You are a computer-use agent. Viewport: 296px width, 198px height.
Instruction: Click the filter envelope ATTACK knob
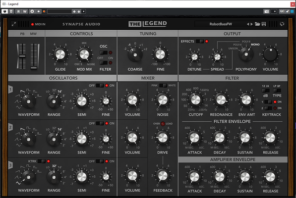click(x=194, y=138)
